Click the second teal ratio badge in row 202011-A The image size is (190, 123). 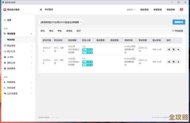pos(87,53)
